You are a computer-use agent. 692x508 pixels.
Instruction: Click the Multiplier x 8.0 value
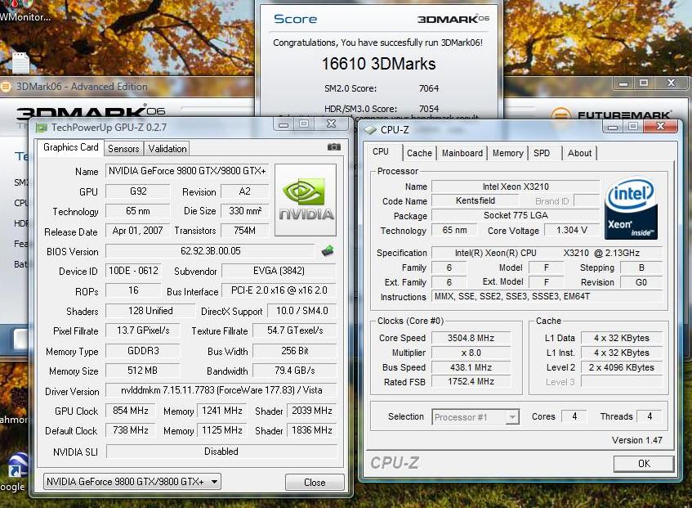point(471,353)
